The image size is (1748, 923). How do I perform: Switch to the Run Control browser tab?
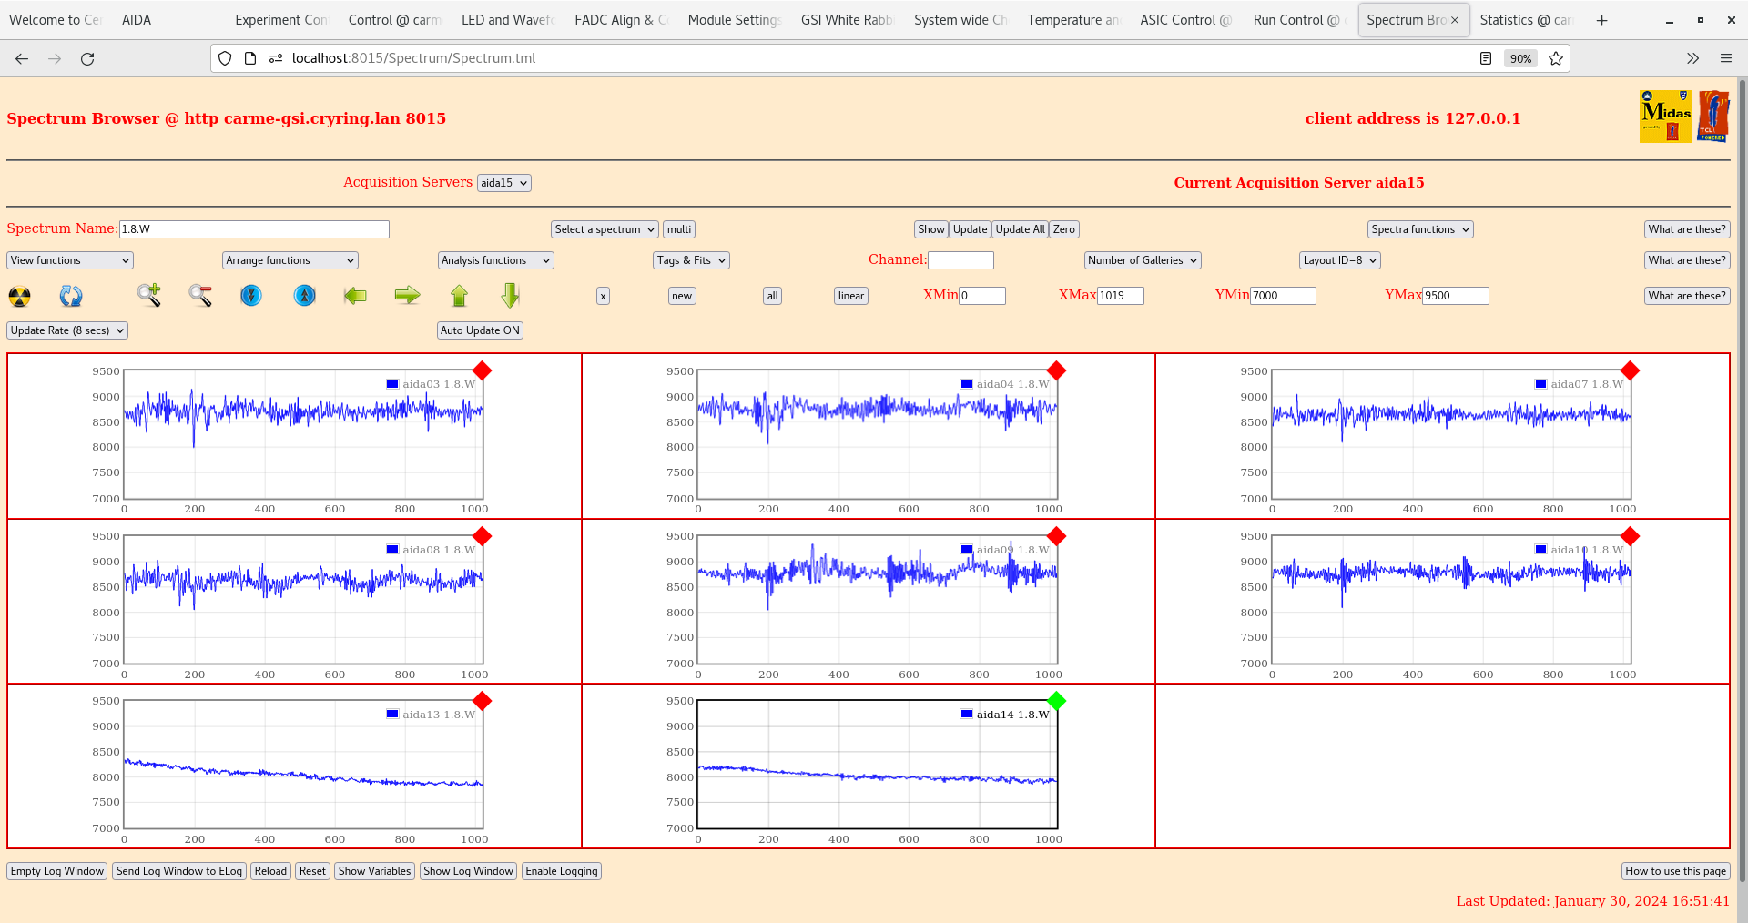click(1295, 20)
